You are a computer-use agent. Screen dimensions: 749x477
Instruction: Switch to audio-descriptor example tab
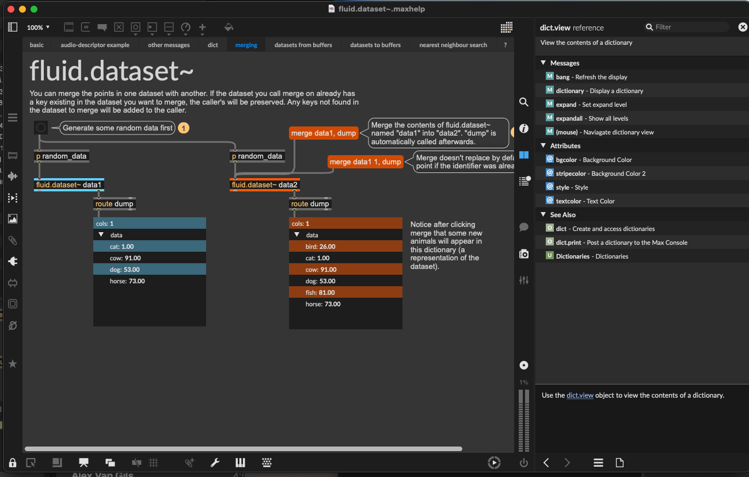point(95,45)
